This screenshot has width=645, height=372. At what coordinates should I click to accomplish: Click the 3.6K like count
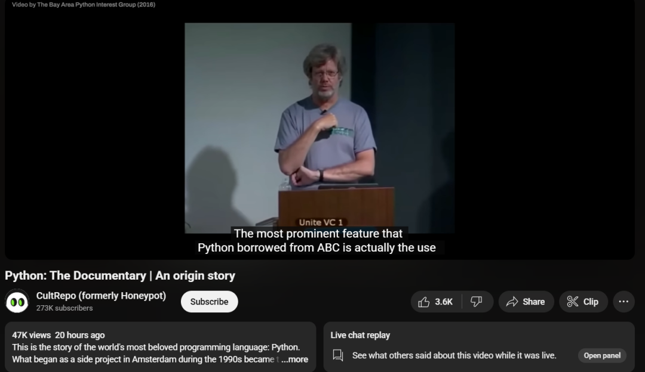(444, 302)
